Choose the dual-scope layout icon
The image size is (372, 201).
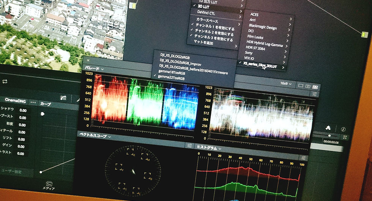pos(308,86)
